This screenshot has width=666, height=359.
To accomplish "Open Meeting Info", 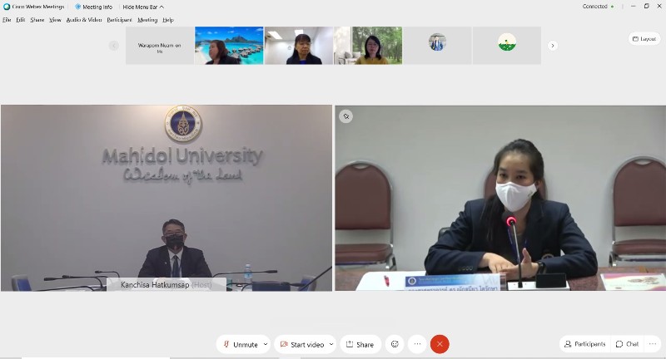I will 94,7.
